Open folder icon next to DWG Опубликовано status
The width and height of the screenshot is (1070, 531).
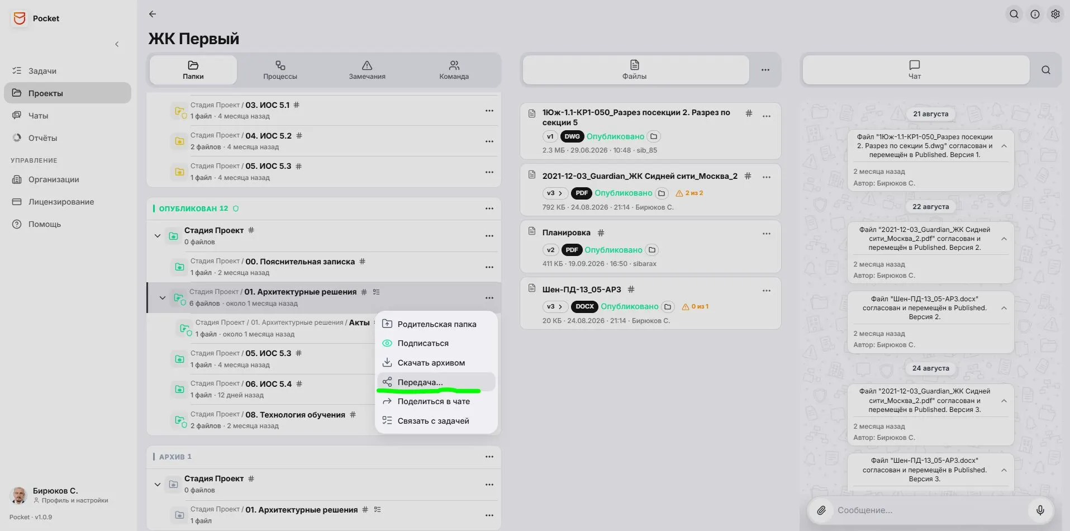pyautogui.click(x=654, y=136)
